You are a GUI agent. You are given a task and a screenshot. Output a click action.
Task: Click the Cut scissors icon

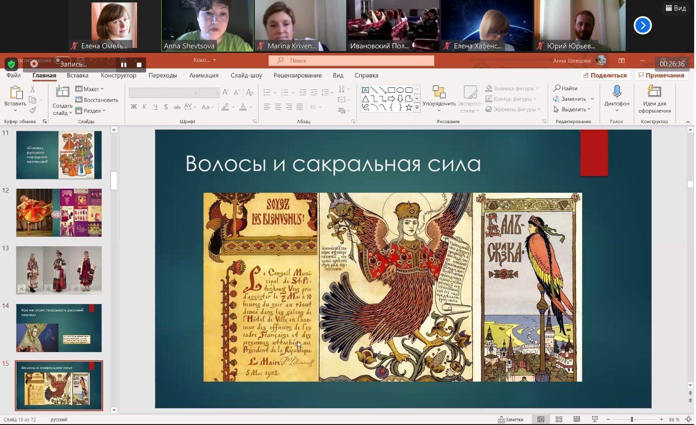click(x=32, y=89)
